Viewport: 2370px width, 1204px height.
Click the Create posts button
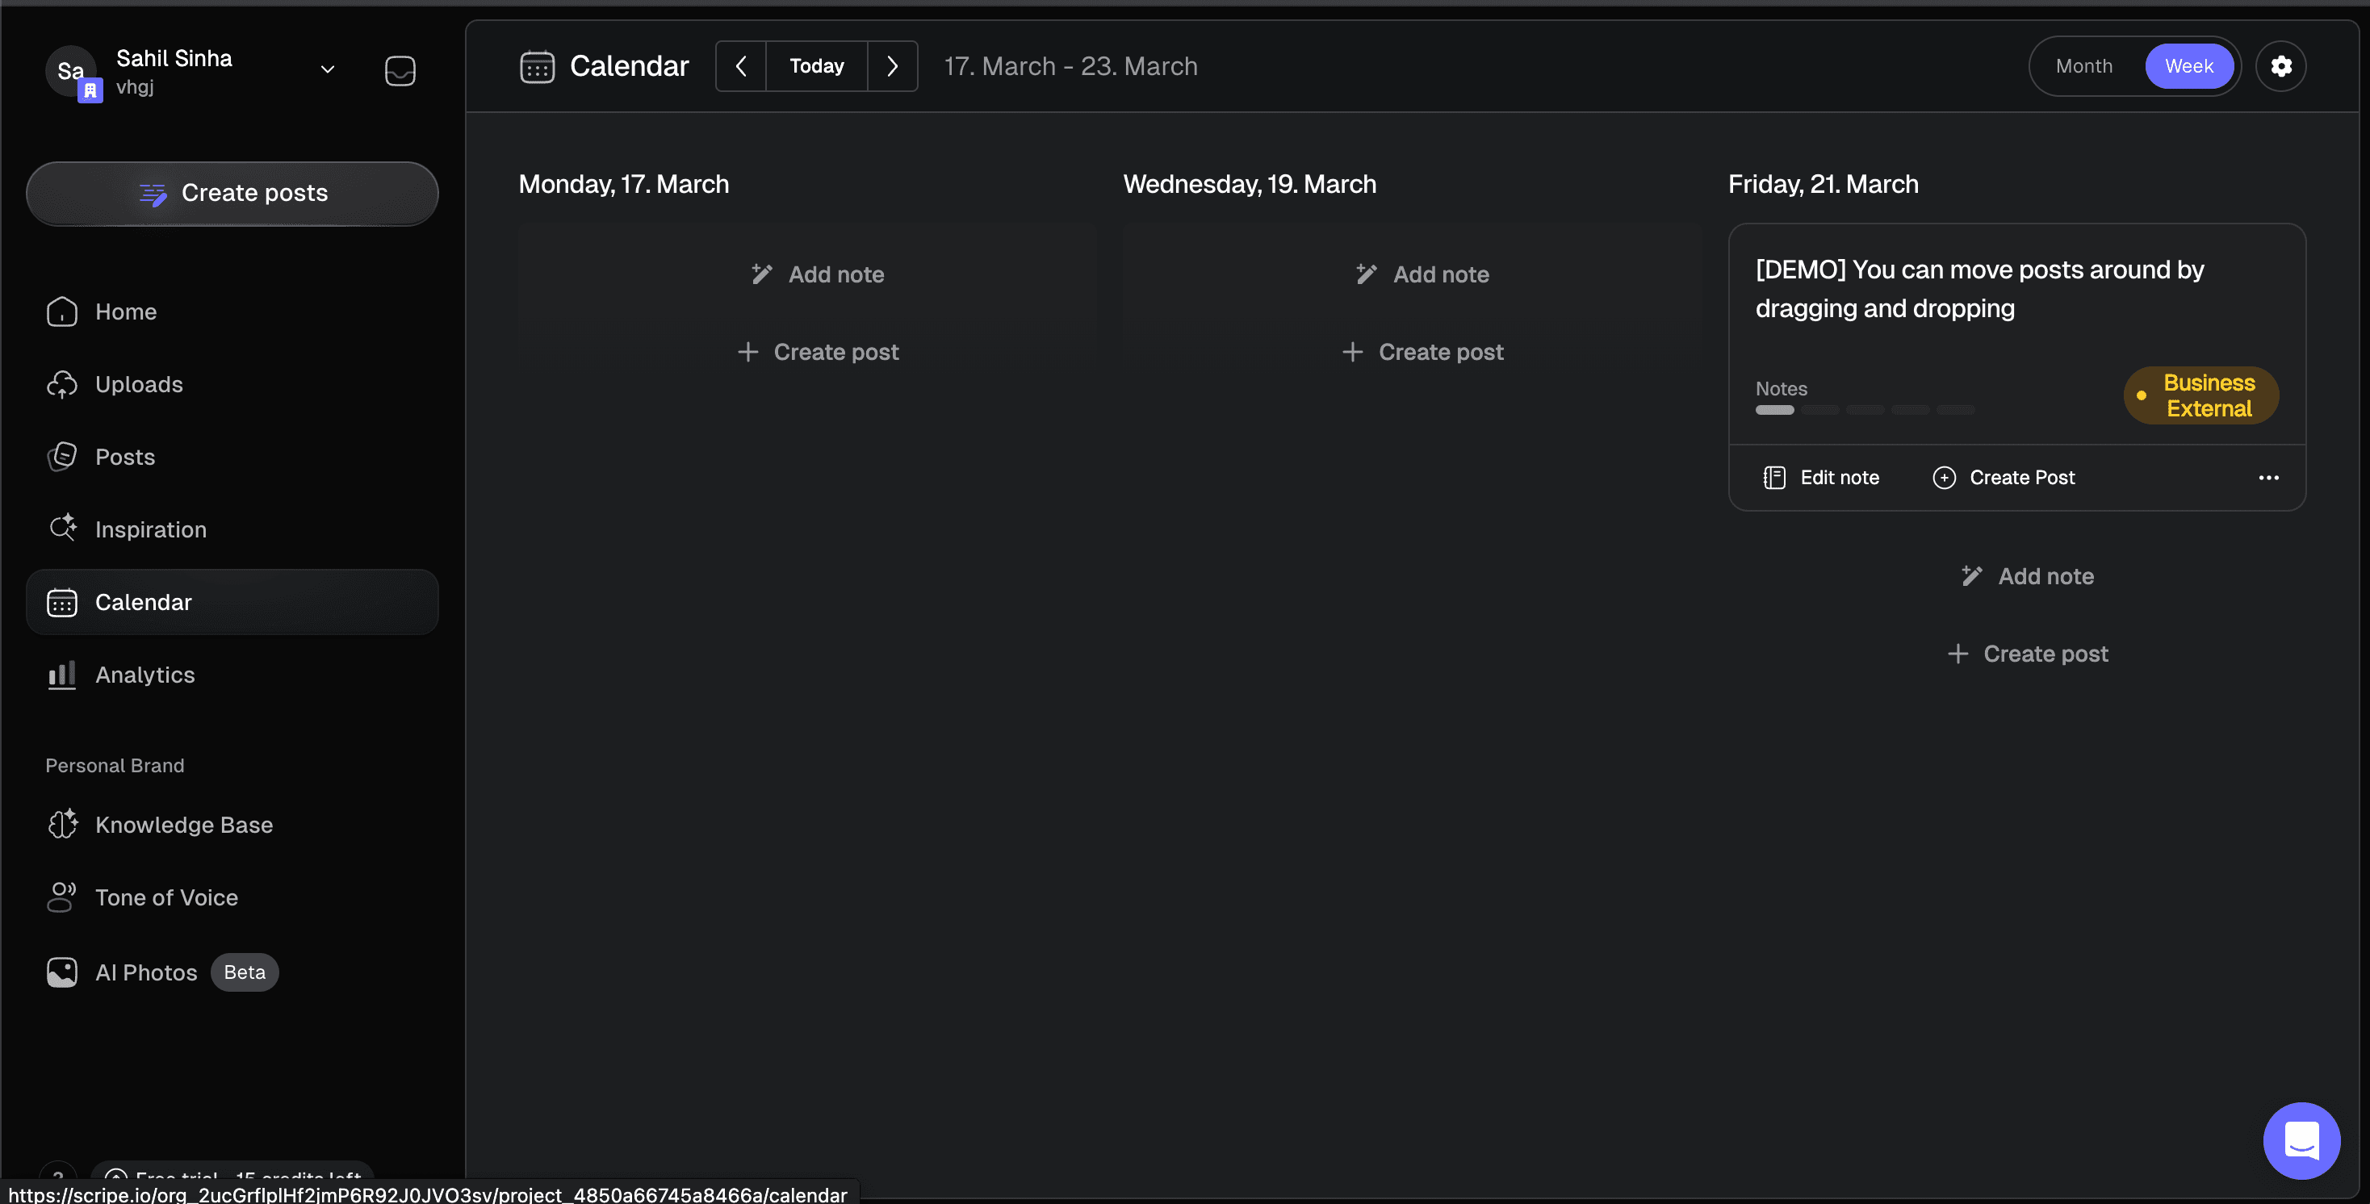coord(232,193)
